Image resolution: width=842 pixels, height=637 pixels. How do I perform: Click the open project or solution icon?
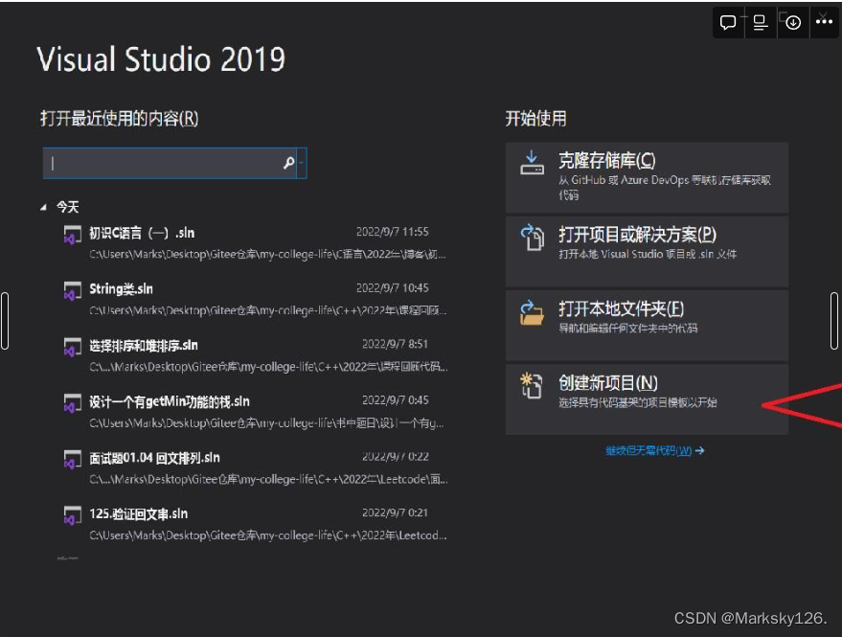[x=532, y=238]
